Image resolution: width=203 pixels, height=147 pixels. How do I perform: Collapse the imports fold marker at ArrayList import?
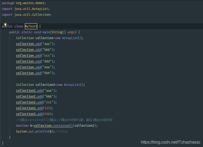(x=1, y=9)
